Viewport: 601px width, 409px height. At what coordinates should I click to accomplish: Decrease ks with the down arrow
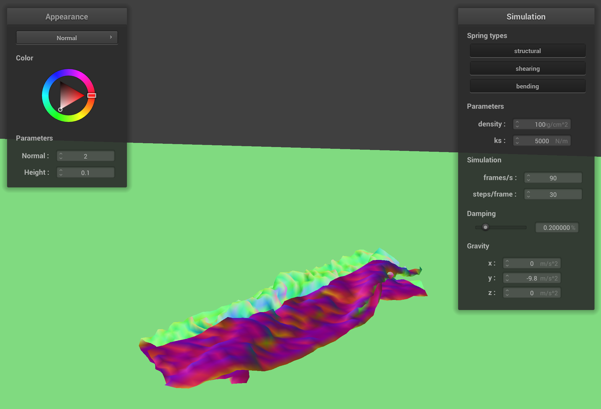(x=517, y=144)
